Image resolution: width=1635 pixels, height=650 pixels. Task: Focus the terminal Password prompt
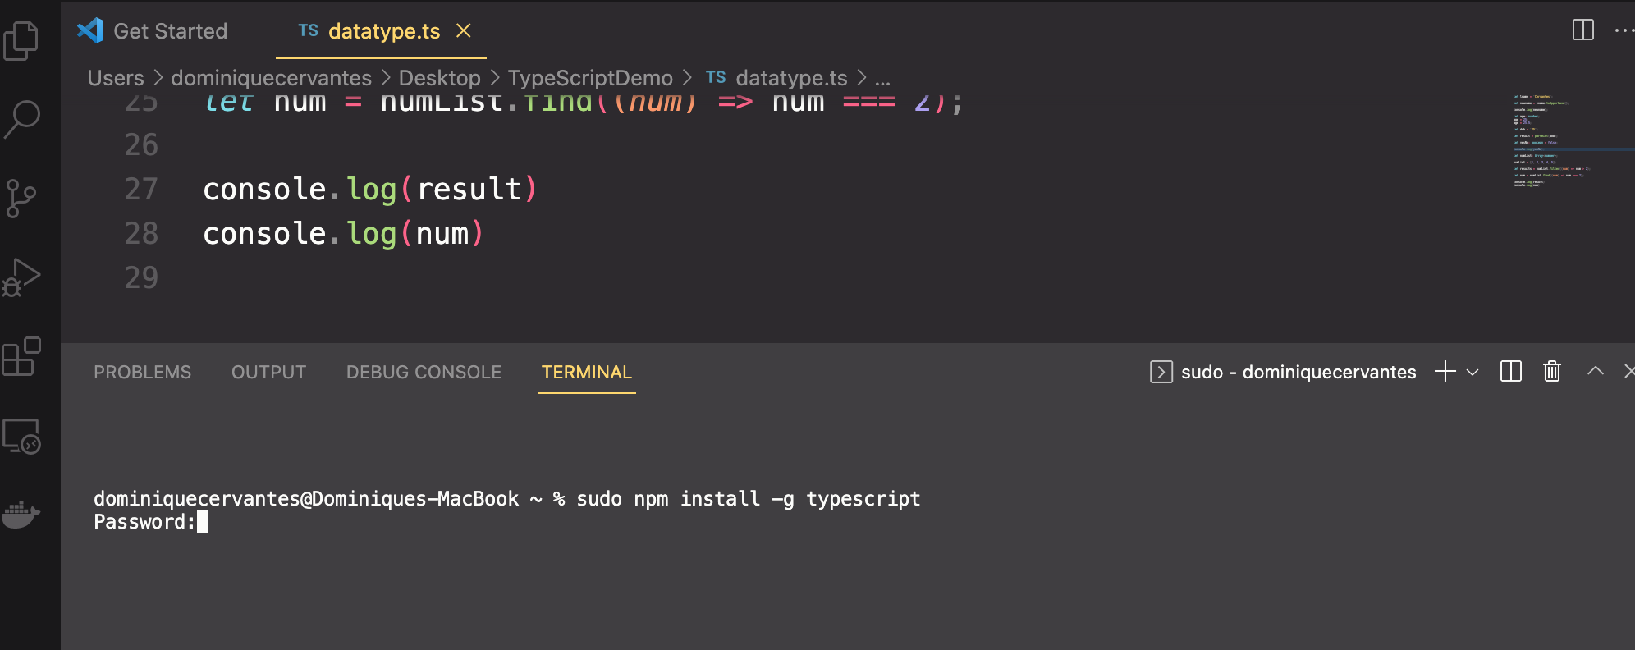pos(151,522)
